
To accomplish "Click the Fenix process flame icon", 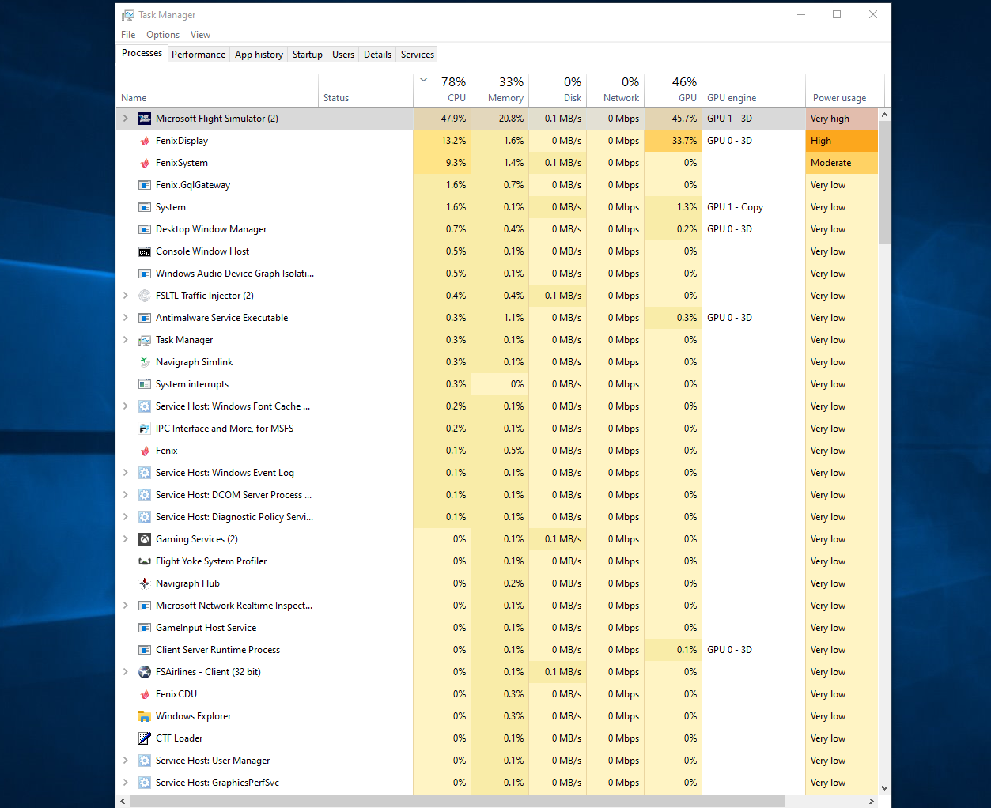I will 145,451.
